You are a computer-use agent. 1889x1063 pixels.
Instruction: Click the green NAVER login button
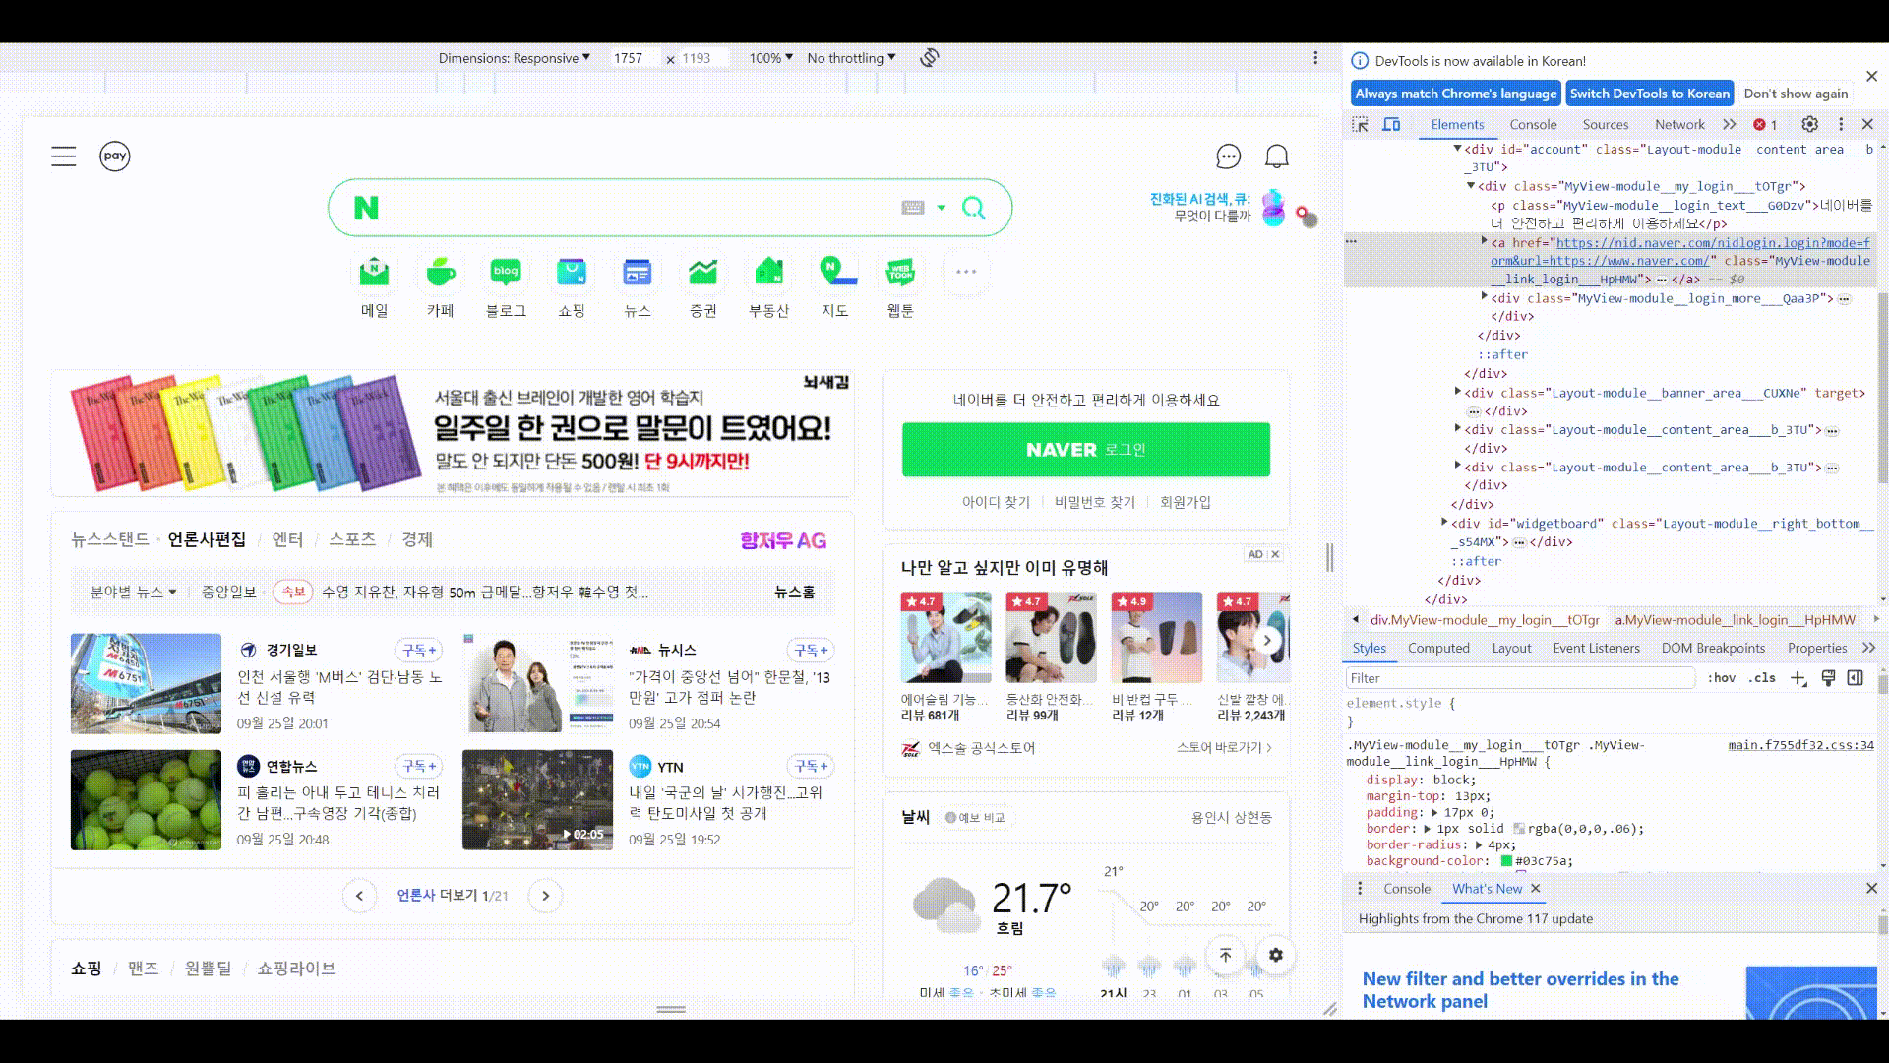1085,450
